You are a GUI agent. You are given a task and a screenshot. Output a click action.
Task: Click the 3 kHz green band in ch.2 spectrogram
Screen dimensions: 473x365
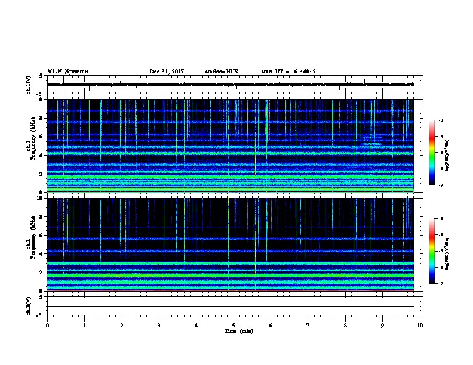(x=231, y=263)
